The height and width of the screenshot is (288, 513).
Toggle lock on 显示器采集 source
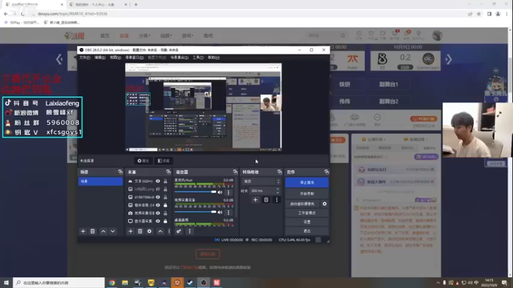(x=165, y=221)
